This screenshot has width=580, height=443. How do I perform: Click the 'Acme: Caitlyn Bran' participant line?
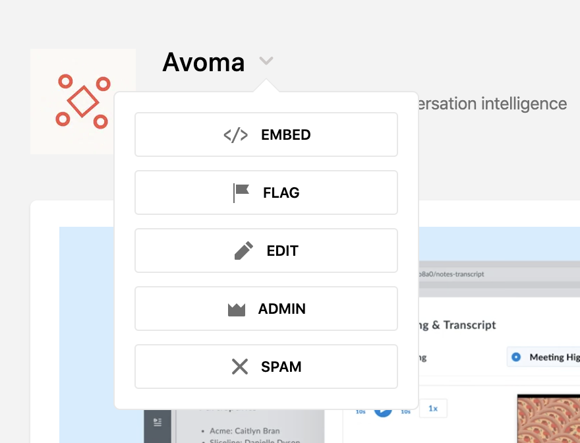(x=245, y=430)
